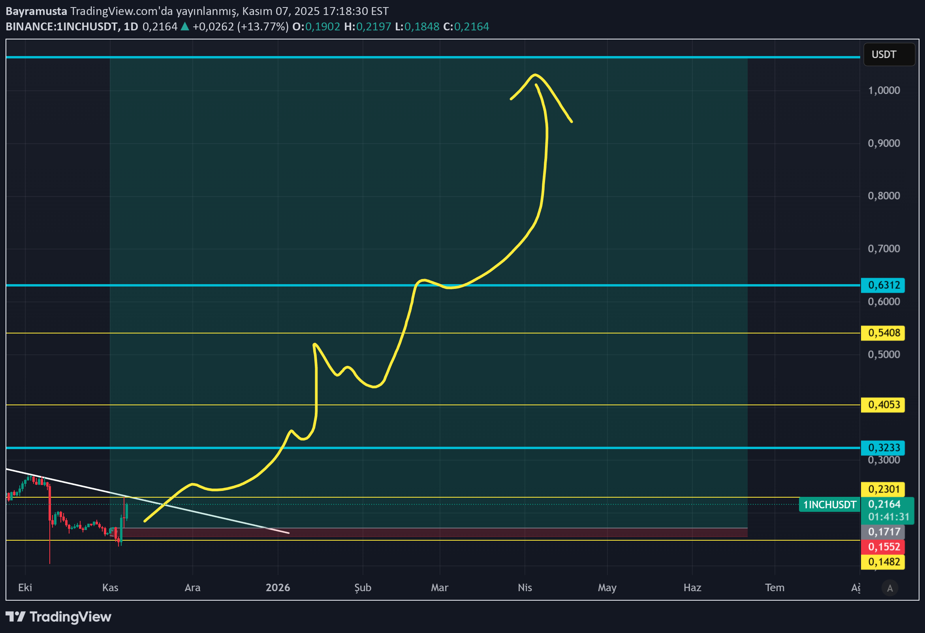Click the BINANCE:1INCHUSDT, 1D symbol title
The width and height of the screenshot is (925, 633).
click(71, 27)
